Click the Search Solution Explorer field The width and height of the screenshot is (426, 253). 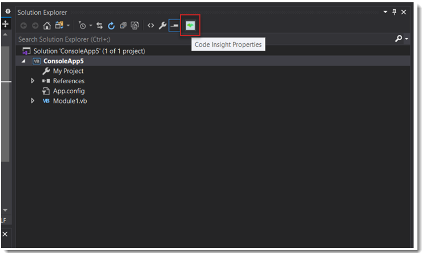tap(200, 39)
